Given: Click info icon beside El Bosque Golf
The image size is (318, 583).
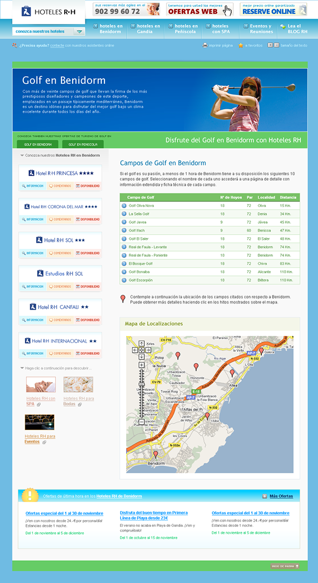Looking at the screenshot, I should 124,264.
